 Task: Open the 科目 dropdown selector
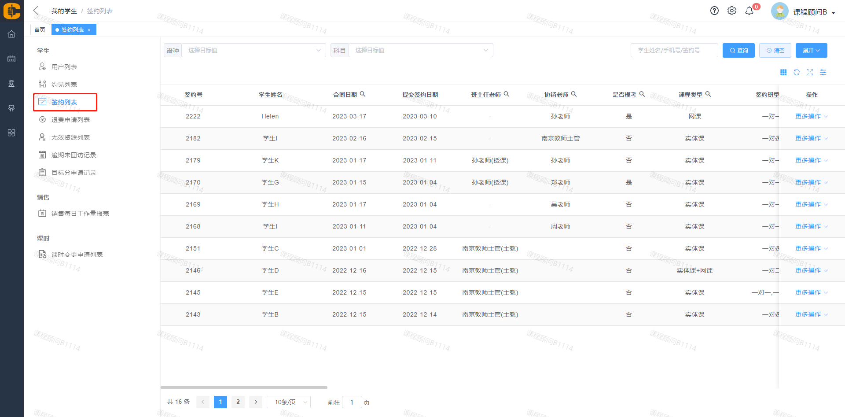point(420,50)
